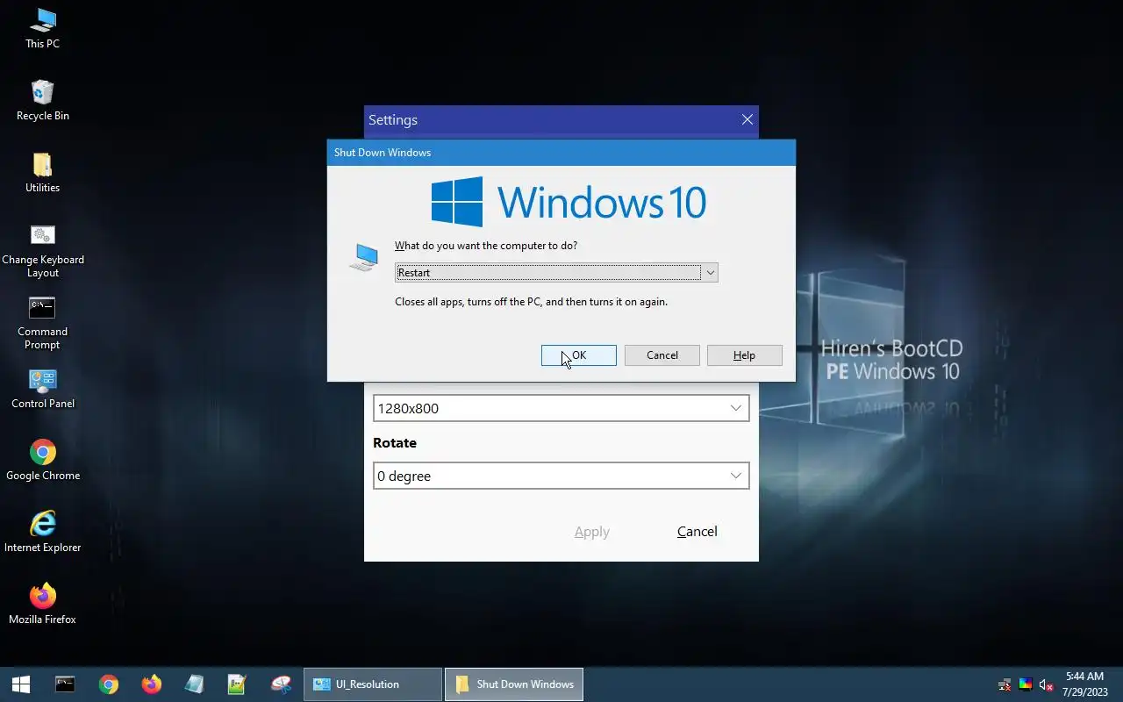The width and height of the screenshot is (1123, 702).
Task: Click the 'Closes all apps' description text
Action: [531, 302]
